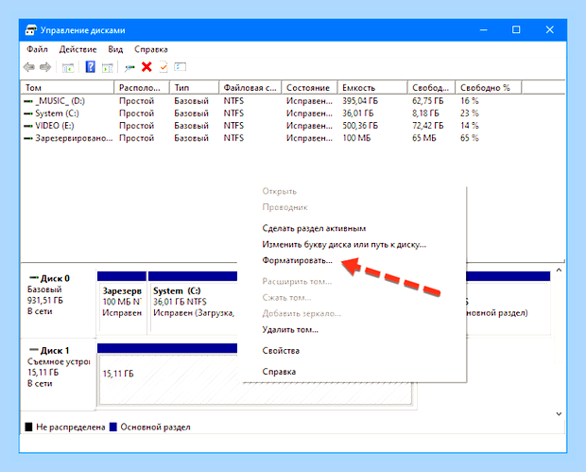
Task: Select Изменить букву диска или путь к диску
Action: click(x=344, y=245)
